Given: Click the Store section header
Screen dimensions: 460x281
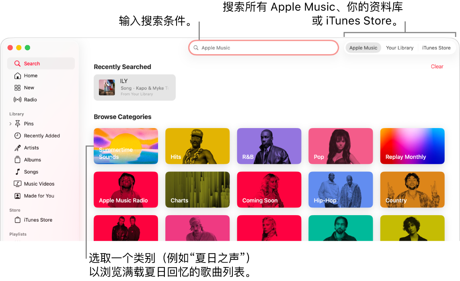Looking at the screenshot, I should (x=14, y=210).
